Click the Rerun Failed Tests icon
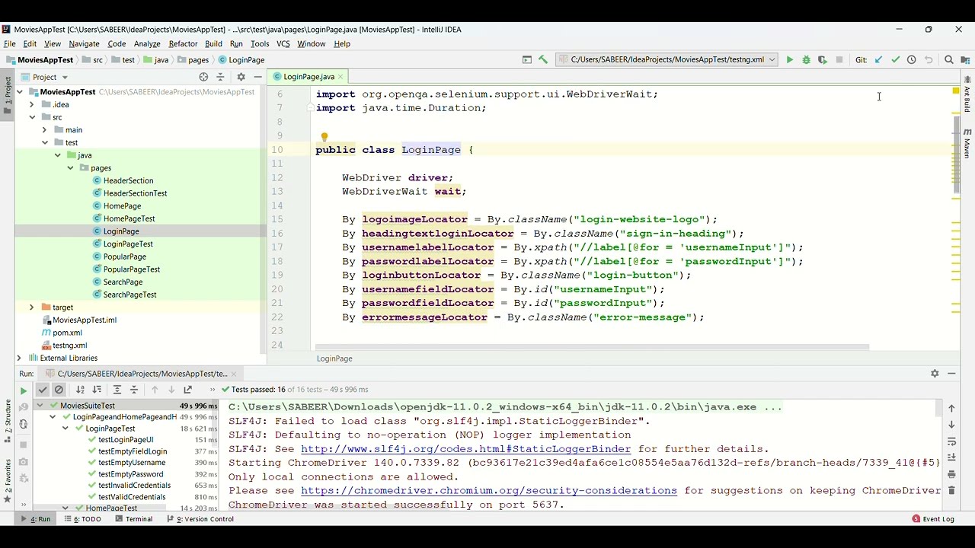975x548 pixels. (23, 407)
